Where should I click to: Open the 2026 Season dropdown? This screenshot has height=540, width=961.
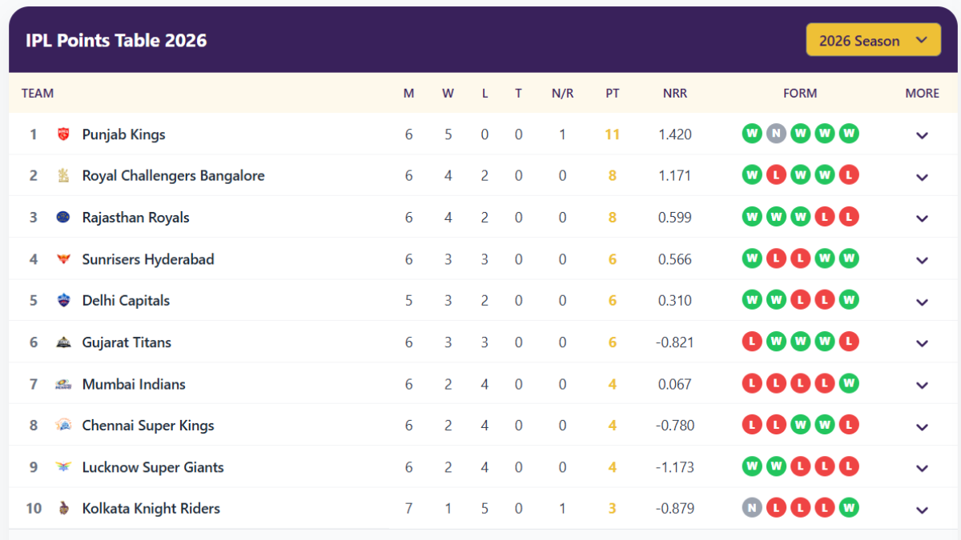873,40
